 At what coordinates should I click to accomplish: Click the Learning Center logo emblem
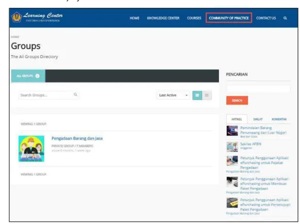[x=16, y=17]
